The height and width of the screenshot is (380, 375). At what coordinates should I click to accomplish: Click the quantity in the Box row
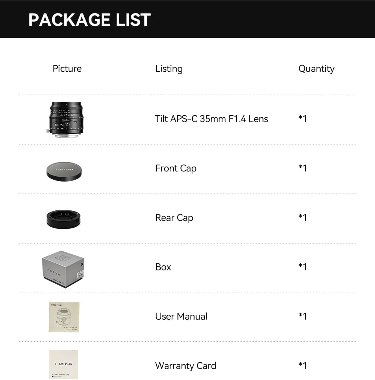pos(303,267)
